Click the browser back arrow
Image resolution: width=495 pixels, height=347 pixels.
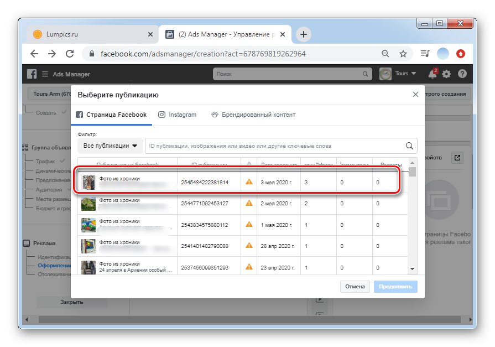pos(34,54)
